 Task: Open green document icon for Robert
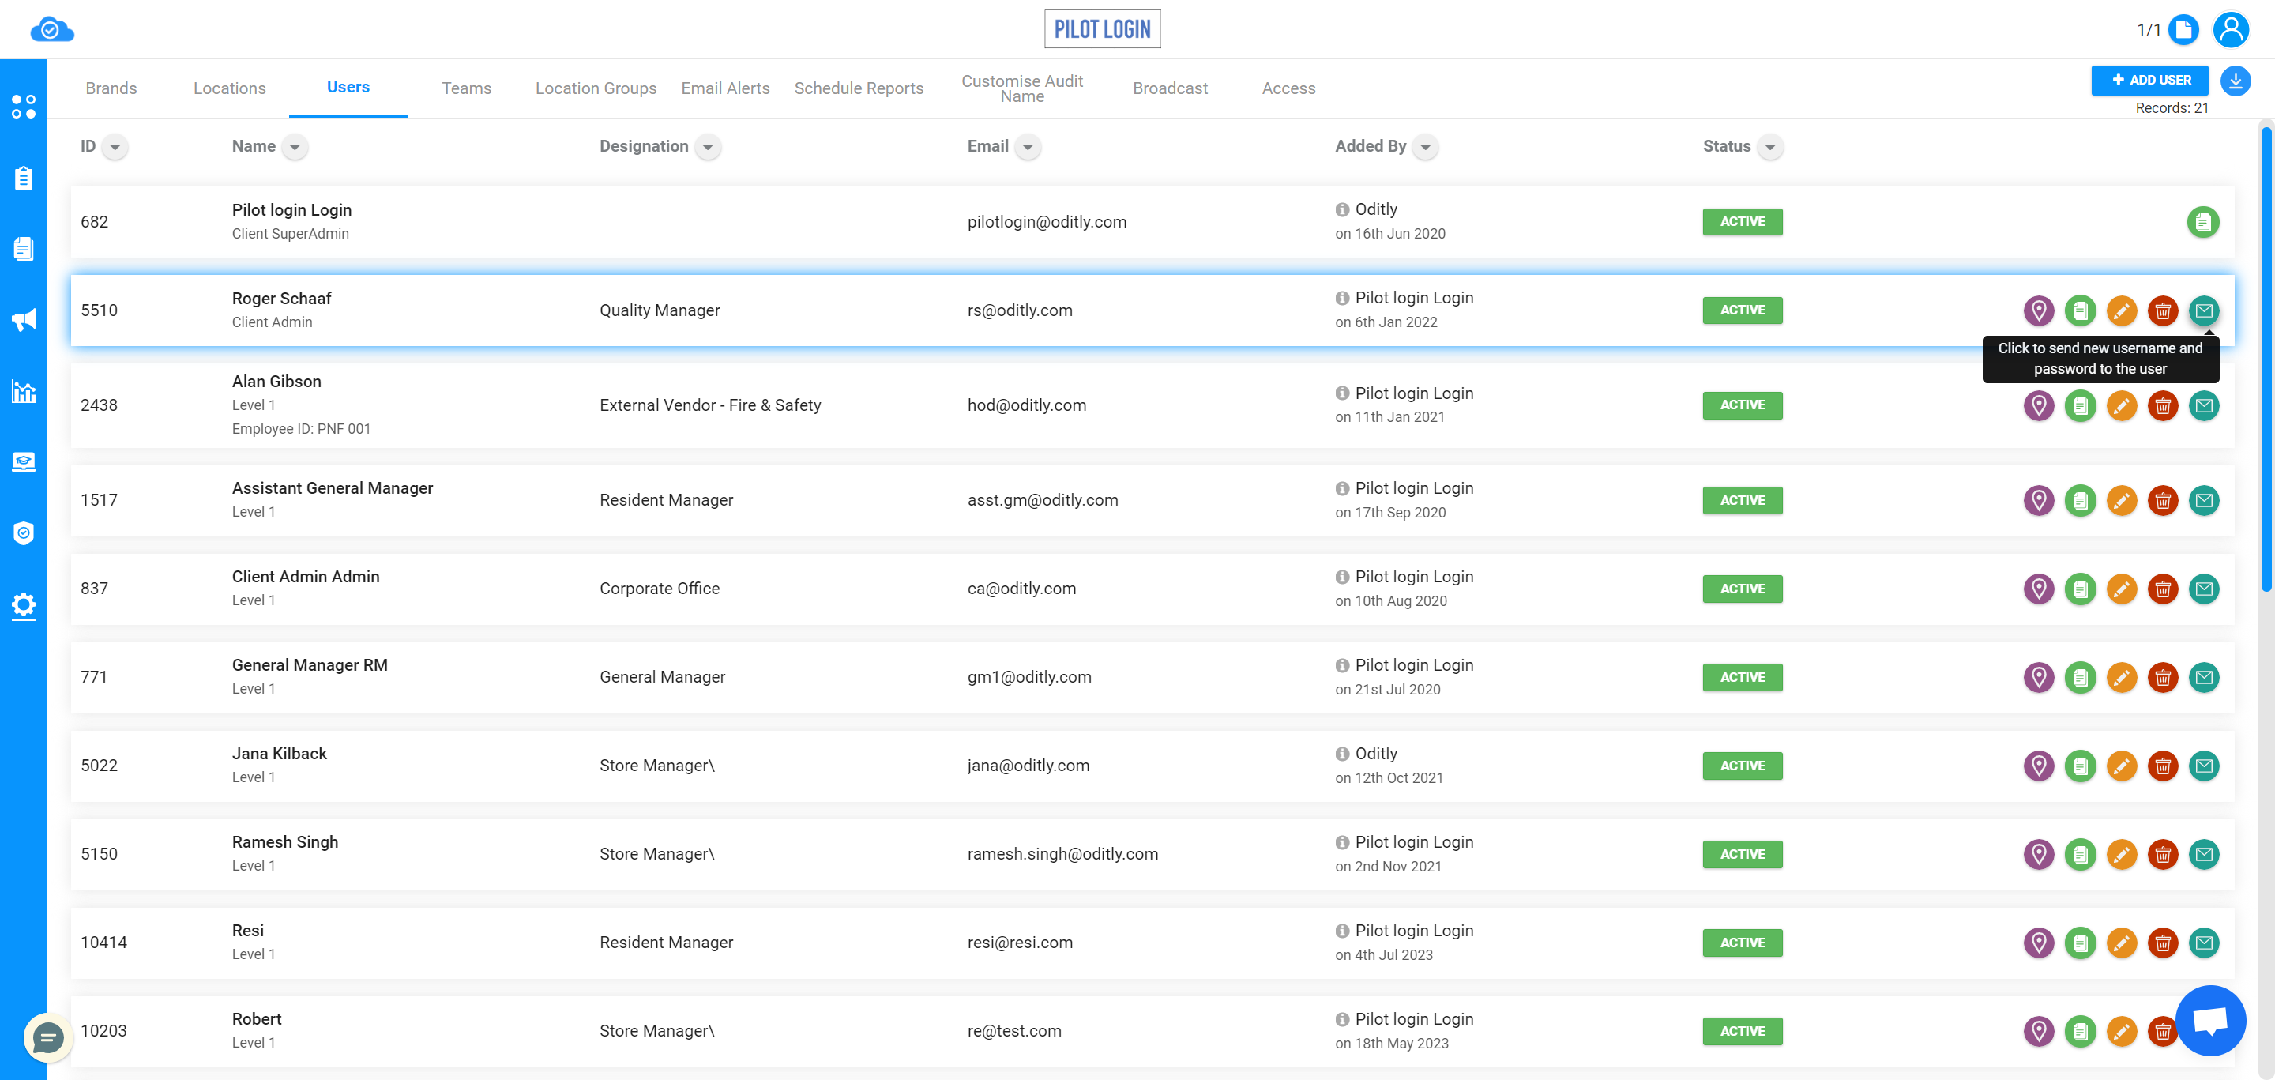tap(2080, 1030)
